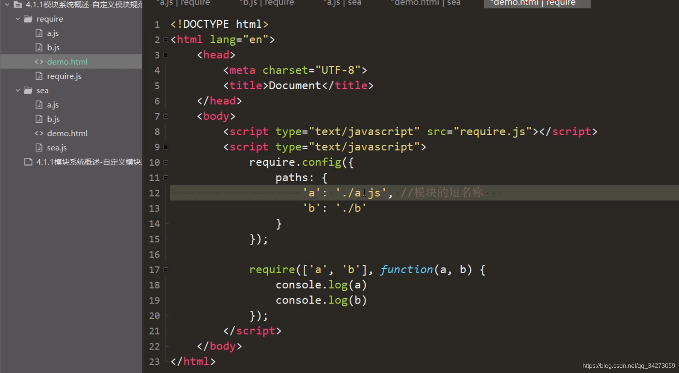This screenshot has width=679, height=373.
Task: Click the closing </script> tag on line 21
Action: coord(253,331)
